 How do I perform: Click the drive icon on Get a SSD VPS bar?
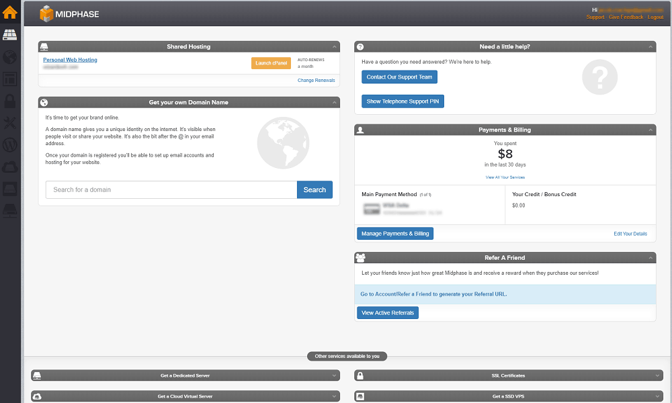(360, 396)
